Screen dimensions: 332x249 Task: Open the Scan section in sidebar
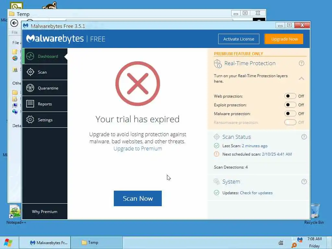45,72
